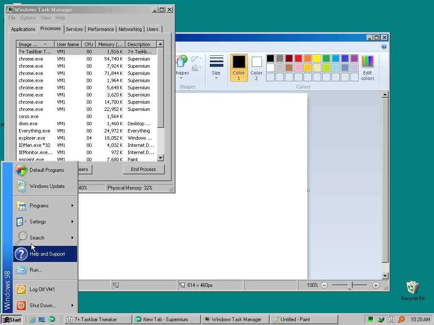The height and width of the screenshot is (325, 434).
Task: Open the Paint Shapes dropdown
Action: point(182,68)
